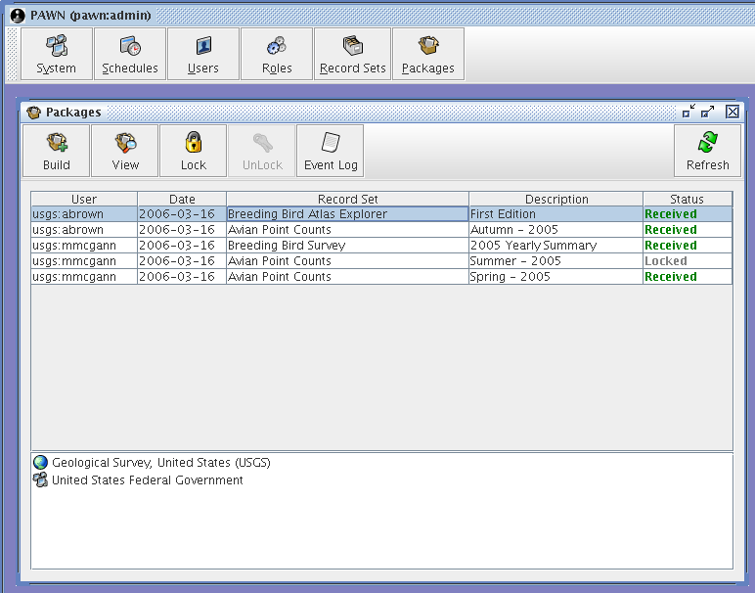Open the Event Log

pos(331,151)
